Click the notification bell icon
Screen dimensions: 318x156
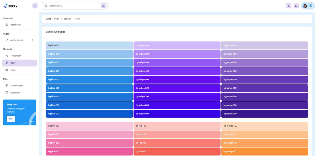coord(296,6)
